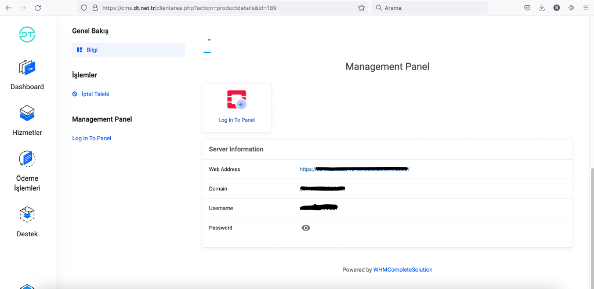Click the red panel login icon
This screenshot has width=594, height=289.
(237, 100)
